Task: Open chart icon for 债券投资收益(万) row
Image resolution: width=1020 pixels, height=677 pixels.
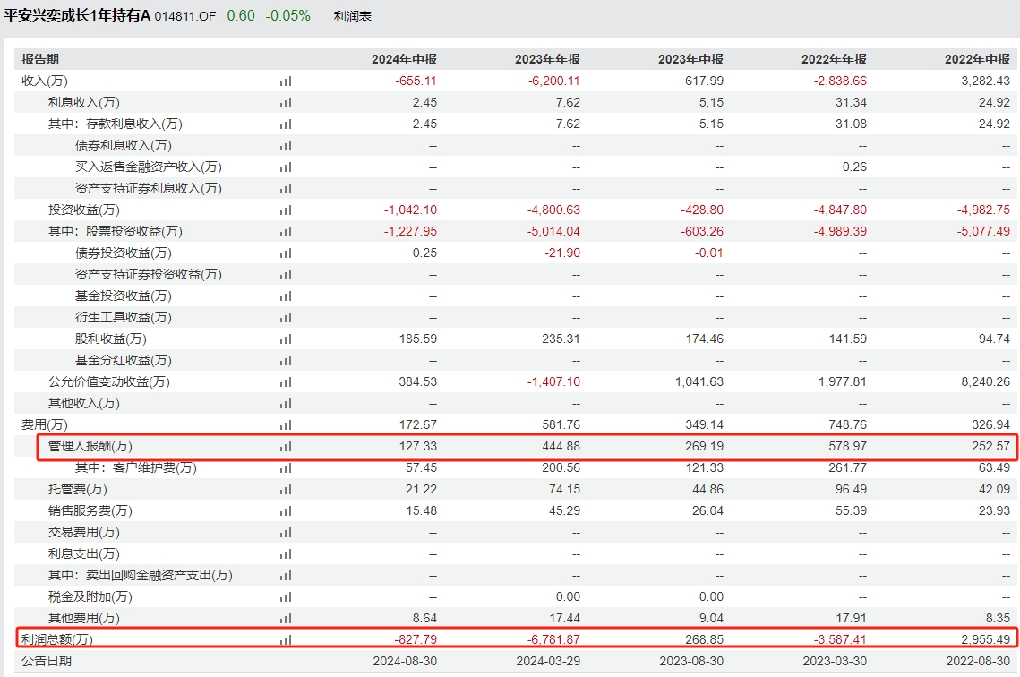Action: tap(286, 253)
